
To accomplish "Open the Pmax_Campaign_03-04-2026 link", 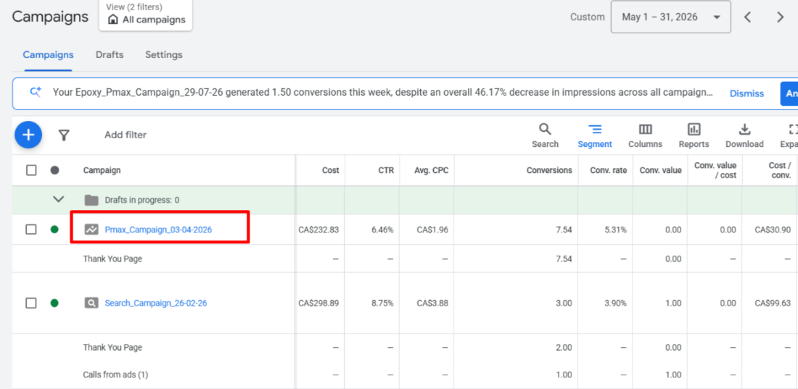I will point(158,230).
